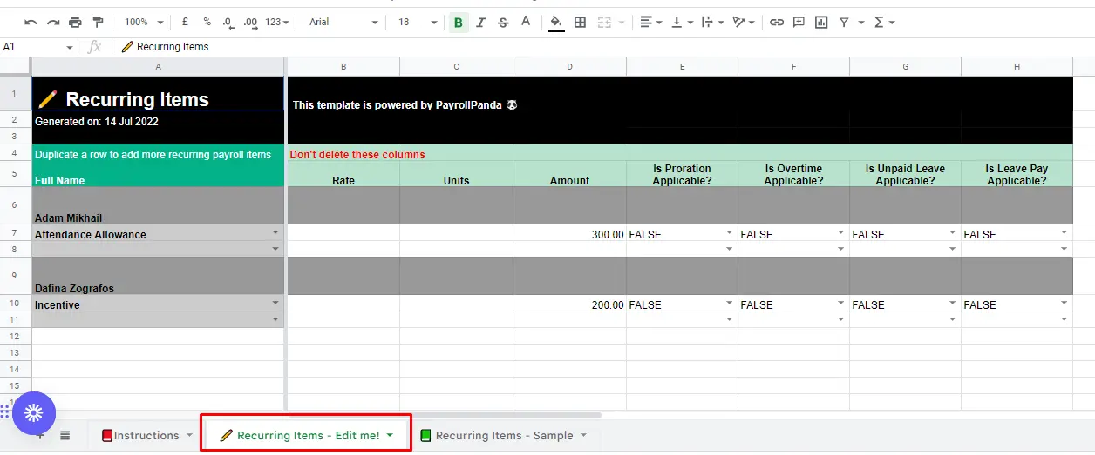This screenshot has width=1095, height=455.
Task: Click the insert link icon
Action: click(776, 23)
